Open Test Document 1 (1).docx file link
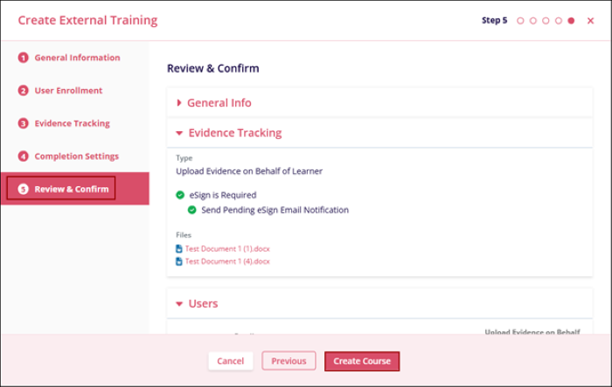The height and width of the screenshot is (387, 612). [227, 249]
